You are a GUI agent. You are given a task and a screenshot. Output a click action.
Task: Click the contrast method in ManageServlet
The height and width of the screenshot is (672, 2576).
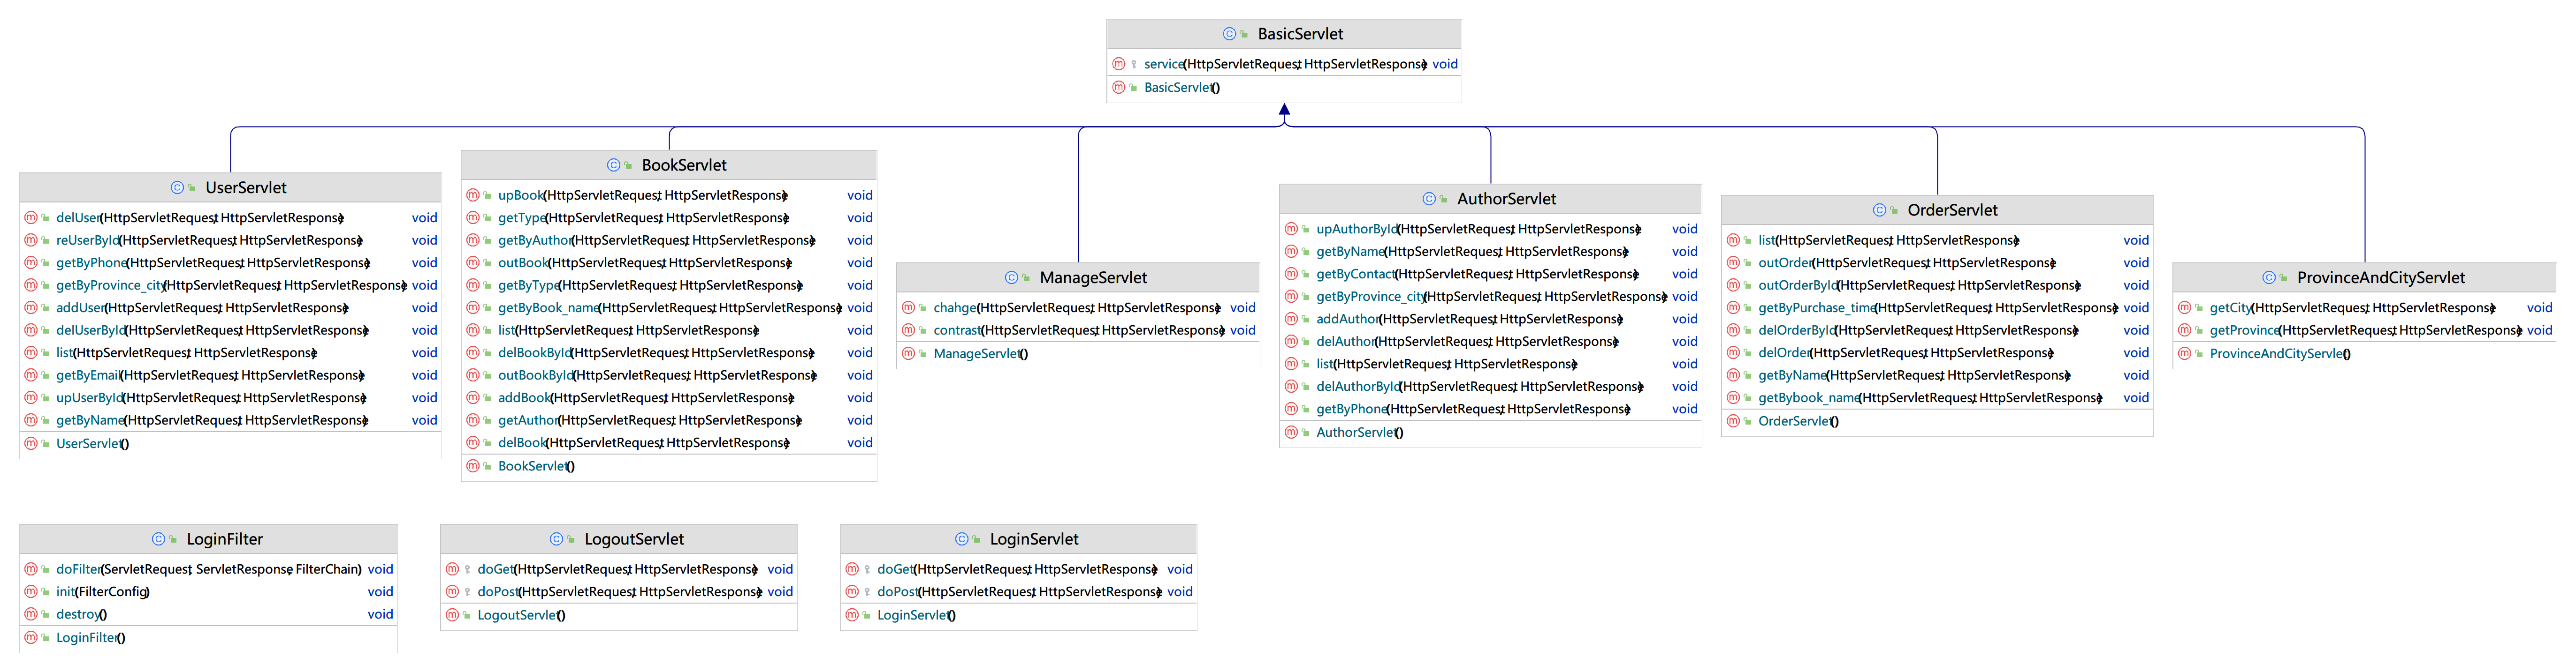pos(957,330)
